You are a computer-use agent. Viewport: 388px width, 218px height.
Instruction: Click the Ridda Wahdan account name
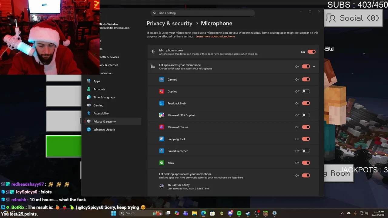109,24
